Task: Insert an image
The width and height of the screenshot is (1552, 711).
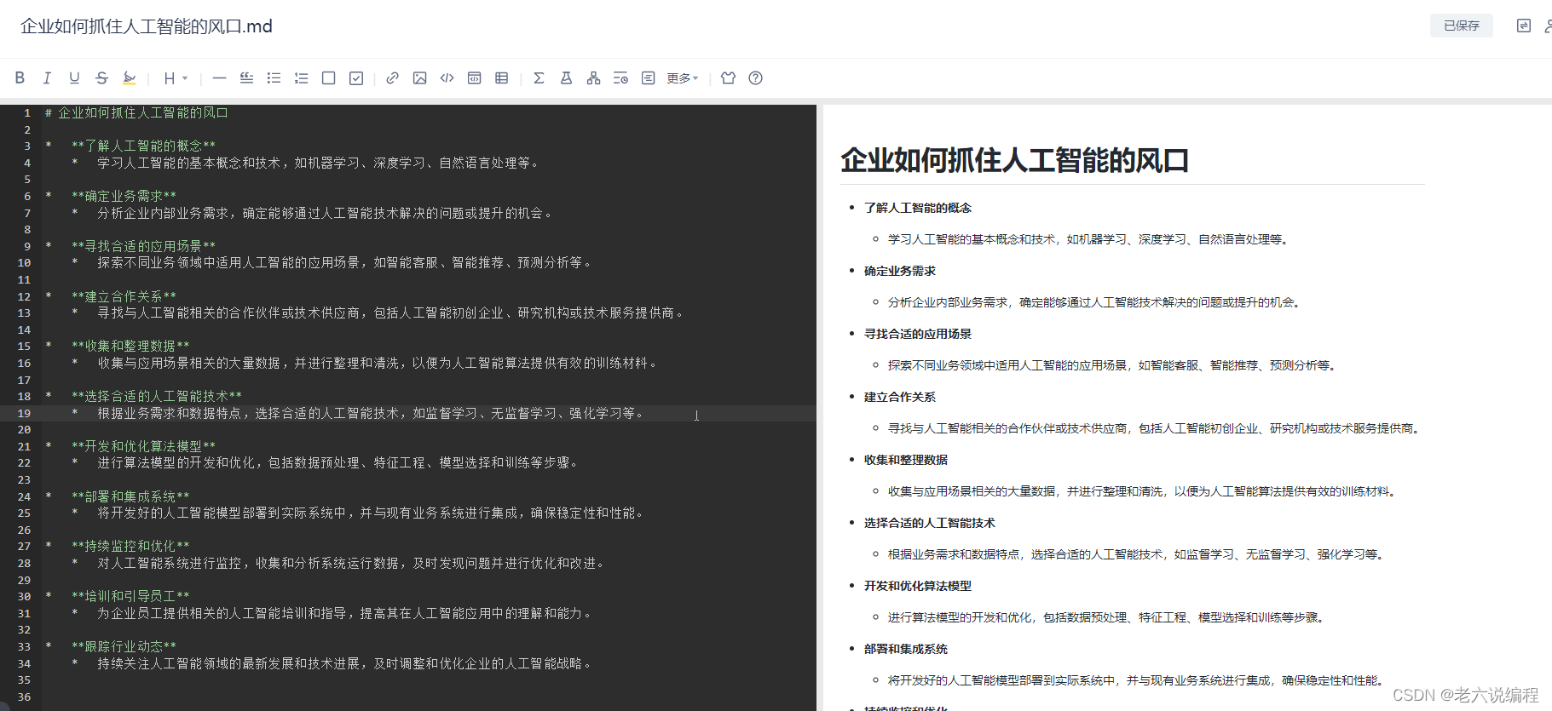Action: pyautogui.click(x=419, y=78)
